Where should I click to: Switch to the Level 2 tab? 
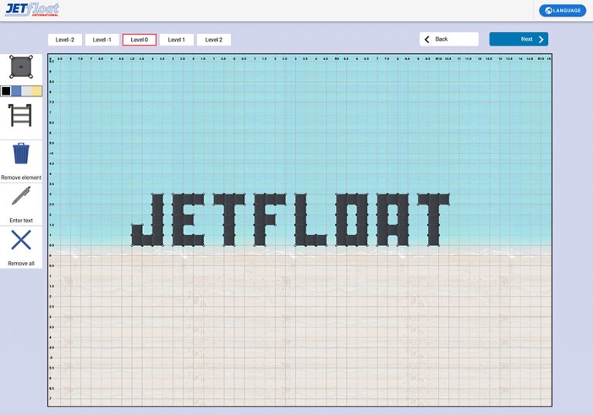click(x=214, y=39)
